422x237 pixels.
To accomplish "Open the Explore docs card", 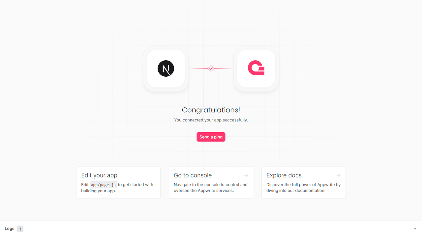I will point(303,182).
